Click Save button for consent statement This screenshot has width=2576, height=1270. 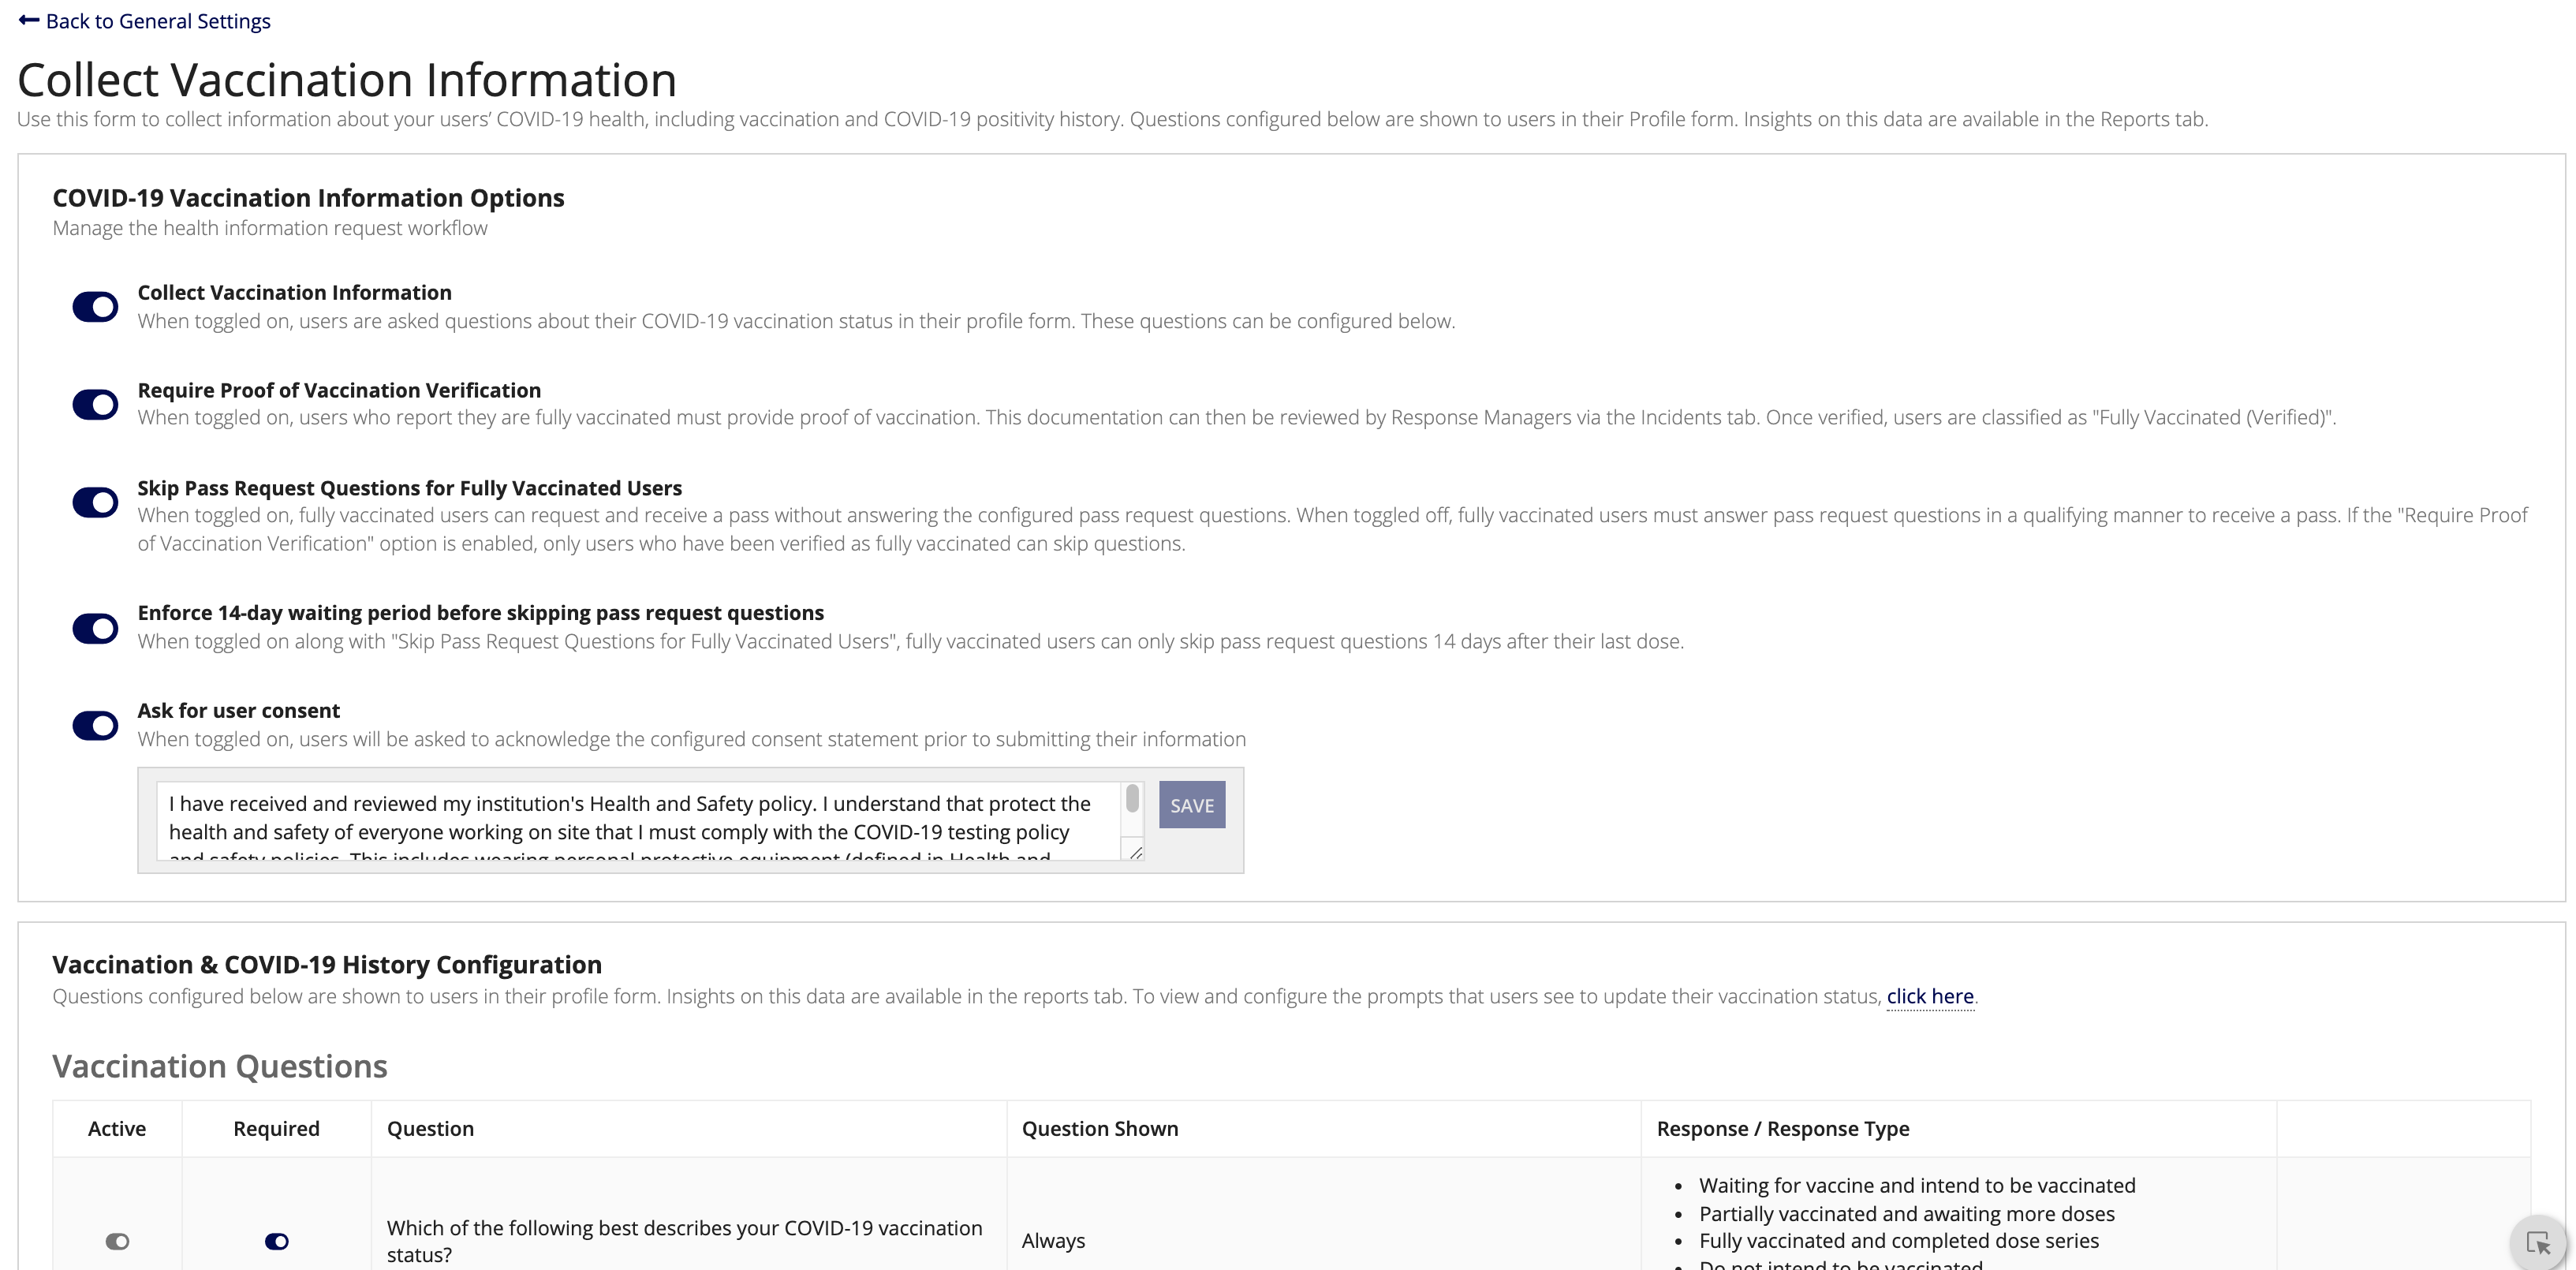click(x=1191, y=805)
